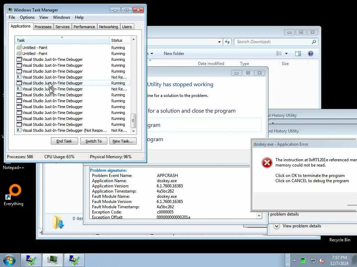This screenshot has height=267, width=357.
Task: Click the Switch To button
Action: 93,141
